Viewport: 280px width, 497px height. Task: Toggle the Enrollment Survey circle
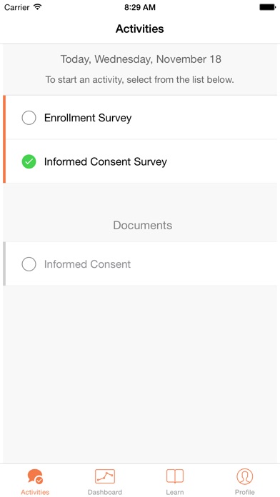point(29,118)
